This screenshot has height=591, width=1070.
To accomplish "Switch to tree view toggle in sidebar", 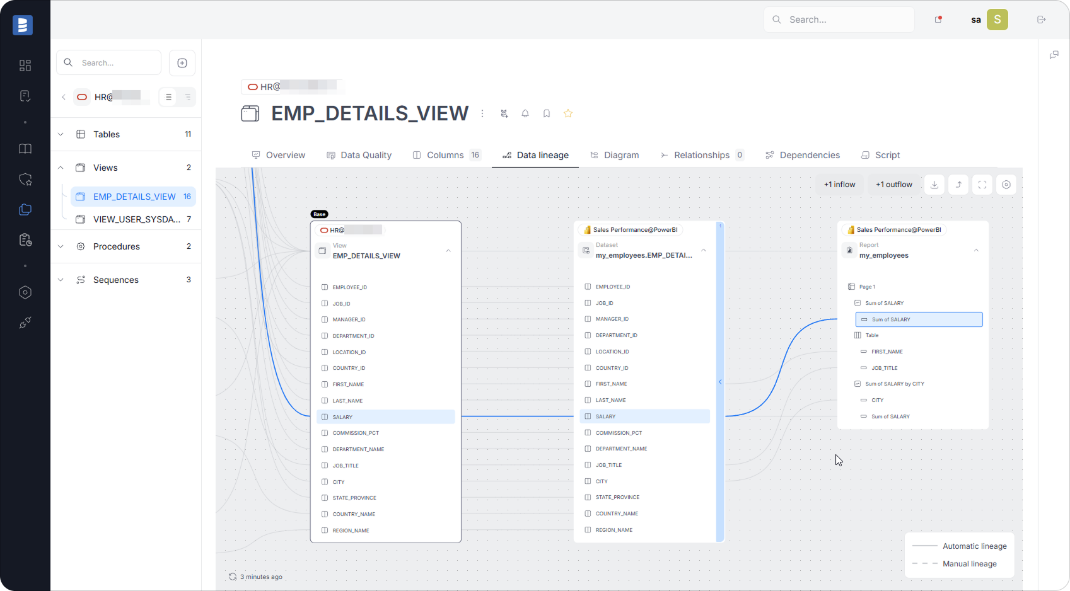I will coord(187,97).
